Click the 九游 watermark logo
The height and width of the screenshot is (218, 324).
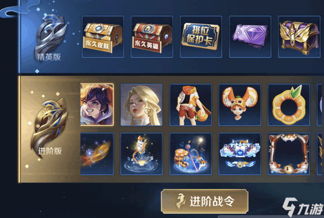pyautogui.click(x=303, y=207)
